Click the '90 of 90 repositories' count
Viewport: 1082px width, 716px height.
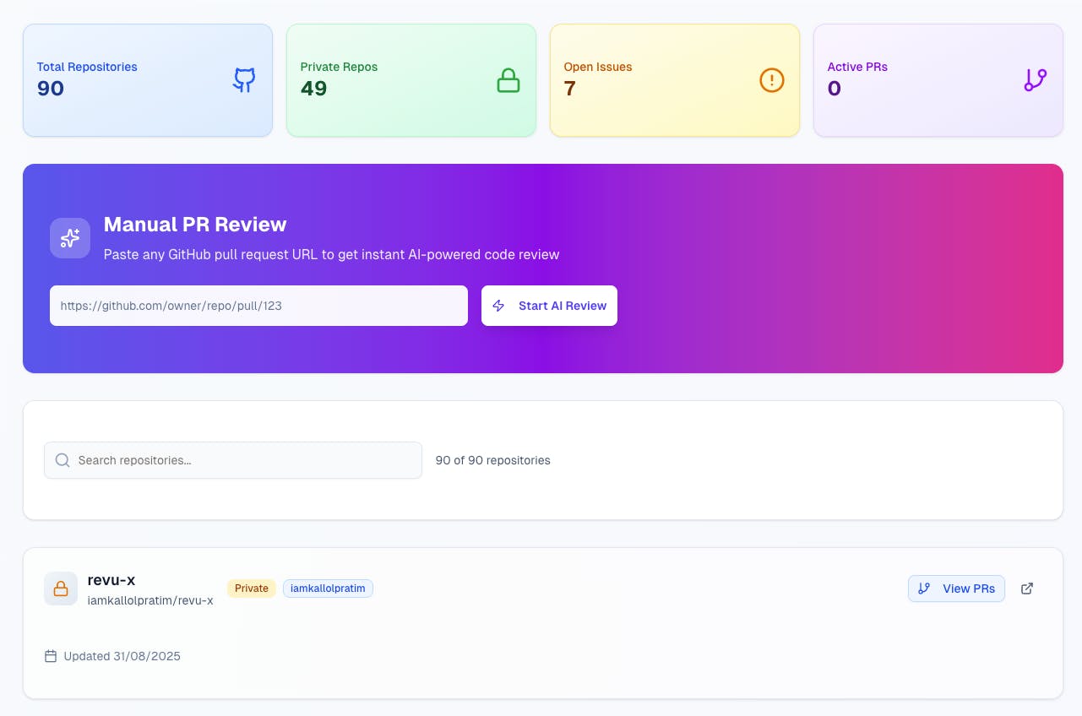[x=492, y=460]
